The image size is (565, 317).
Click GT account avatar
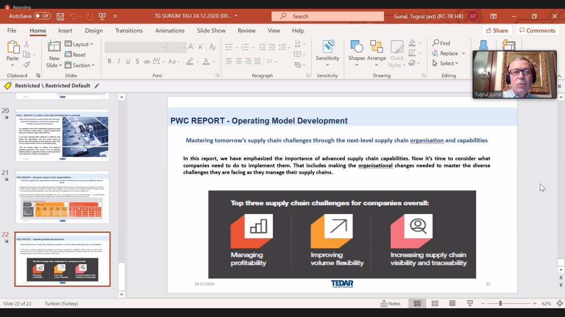click(473, 16)
